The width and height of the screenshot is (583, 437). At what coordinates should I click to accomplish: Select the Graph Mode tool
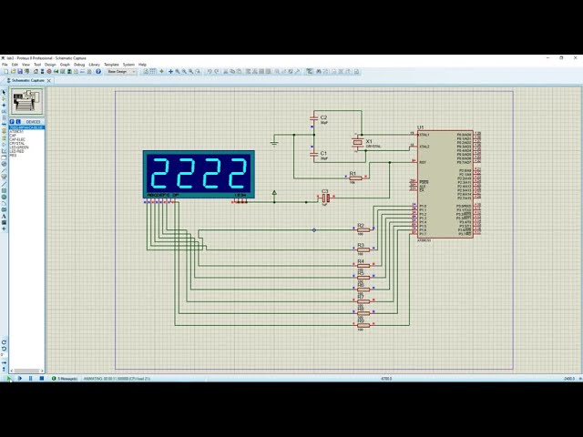click(x=4, y=150)
